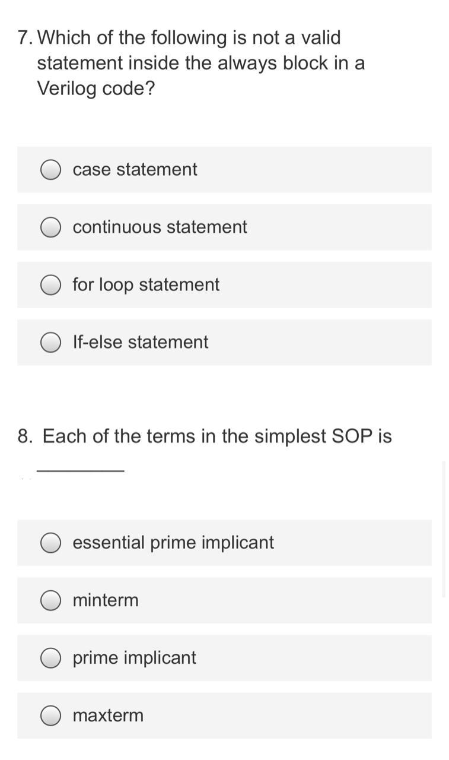Click question 7 text about Verilog always block
Screen dimensions: 449x760
point(191,63)
